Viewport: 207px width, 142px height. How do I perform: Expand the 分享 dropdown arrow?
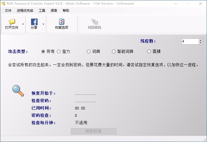coord(43,24)
